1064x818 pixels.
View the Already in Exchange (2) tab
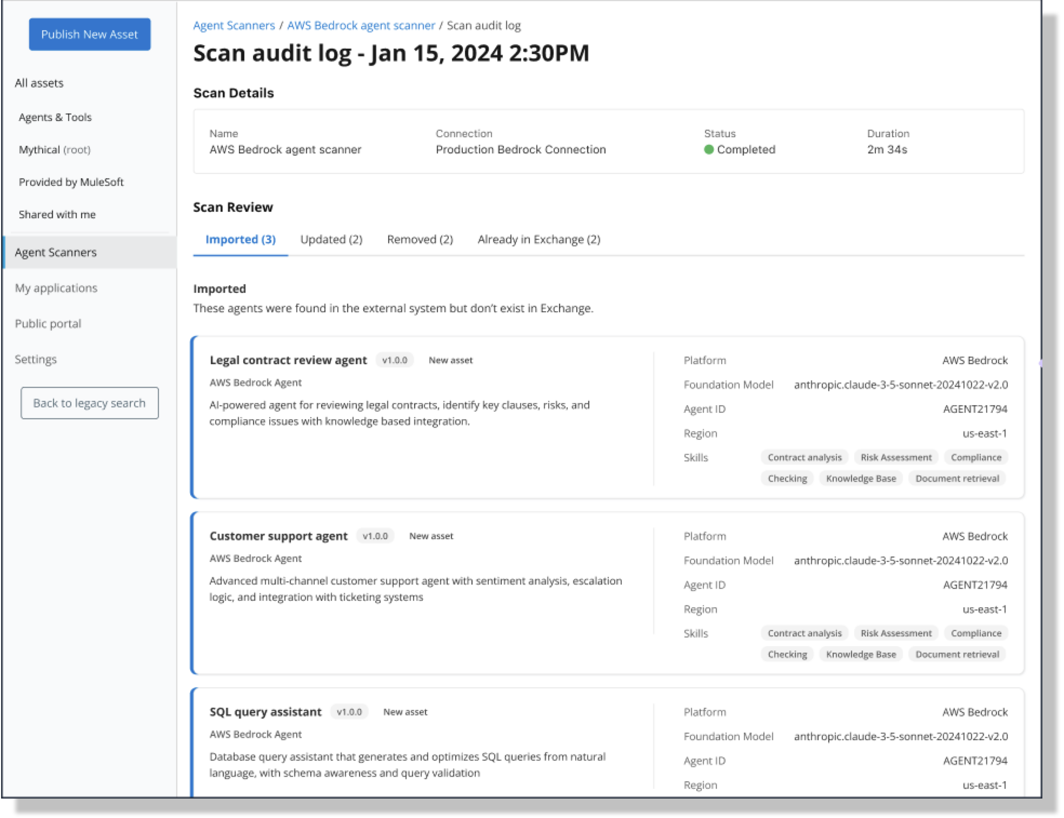538,239
